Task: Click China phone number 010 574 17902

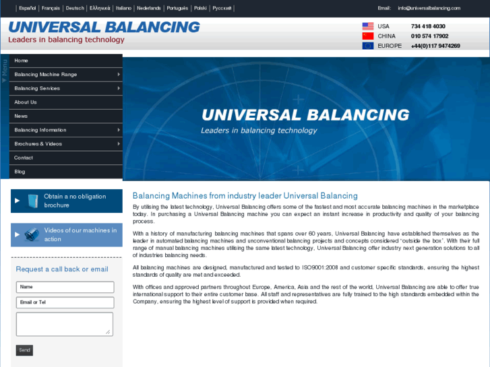Action: [430, 36]
